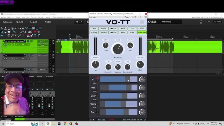The width and height of the screenshot is (224, 126).
Task: Solo the first track in arrange view
Action: click(x=53, y=43)
